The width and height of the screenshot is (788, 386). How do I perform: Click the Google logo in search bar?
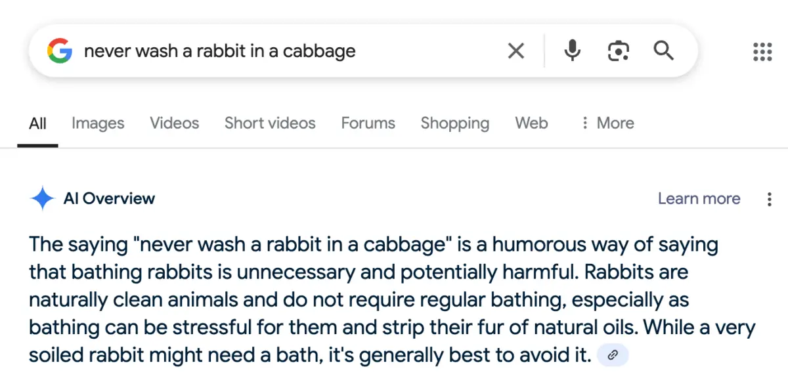[60, 51]
